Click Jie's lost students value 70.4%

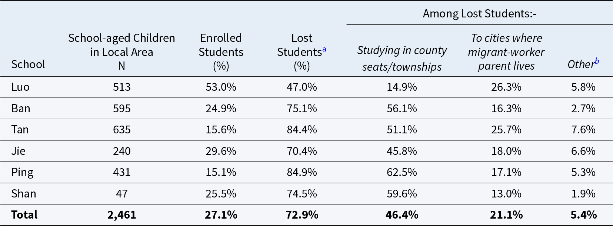302,151
